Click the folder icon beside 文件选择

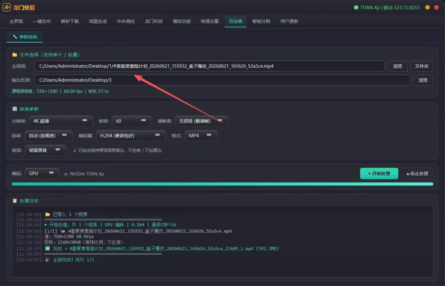click(14, 54)
